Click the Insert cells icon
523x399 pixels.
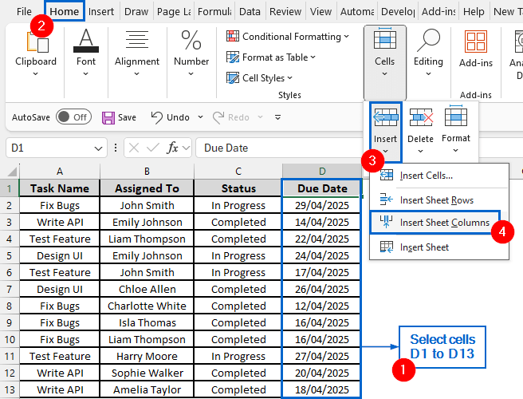pos(386,117)
